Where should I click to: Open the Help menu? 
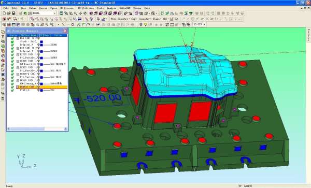(x=147, y=8)
